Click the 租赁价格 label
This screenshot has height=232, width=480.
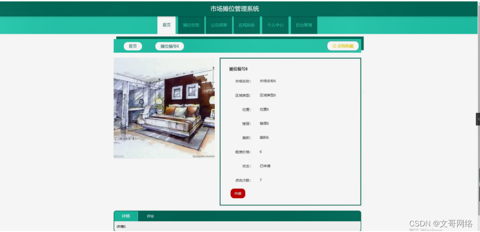point(243,152)
